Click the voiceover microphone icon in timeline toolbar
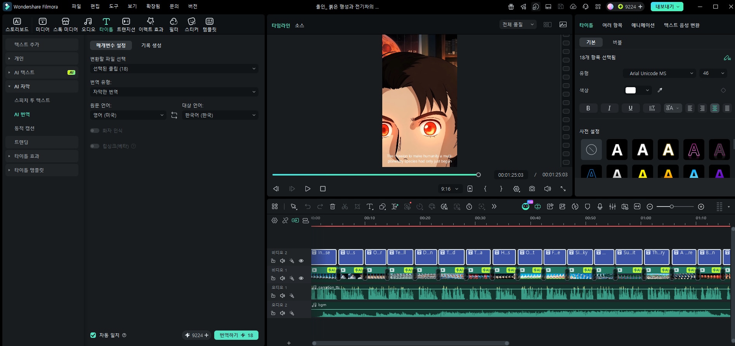Screen dimensions: 735x346 coord(600,207)
